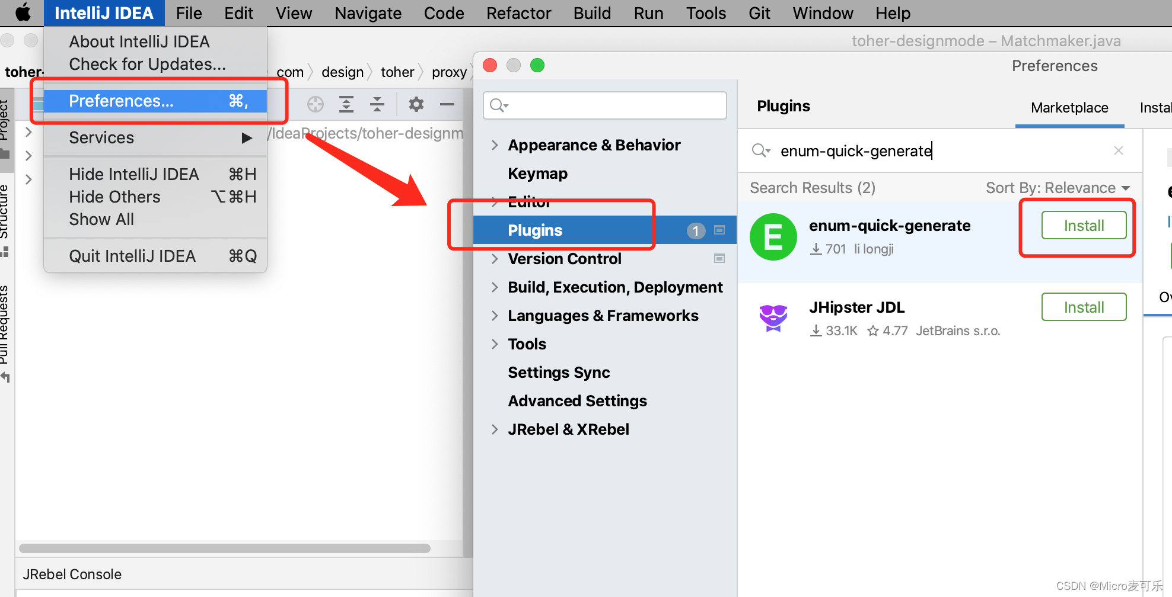Select Preferences... from the IntelliJ IDEA menu
This screenshot has height=597, width=1172.
[x=155, y=101]
